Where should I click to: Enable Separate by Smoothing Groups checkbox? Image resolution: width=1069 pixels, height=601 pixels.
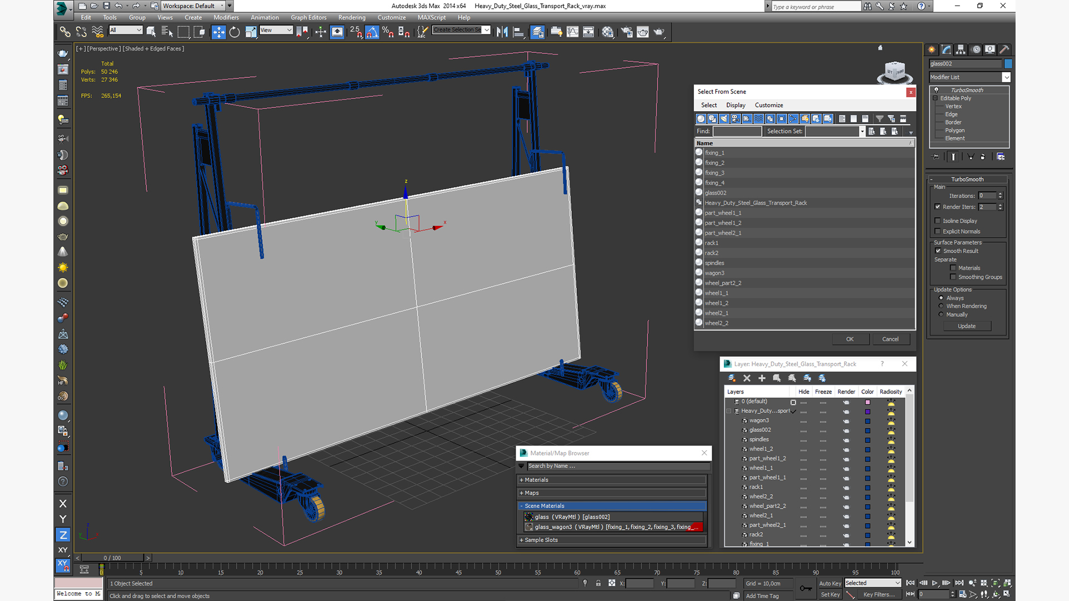click(x=953, y=277)
